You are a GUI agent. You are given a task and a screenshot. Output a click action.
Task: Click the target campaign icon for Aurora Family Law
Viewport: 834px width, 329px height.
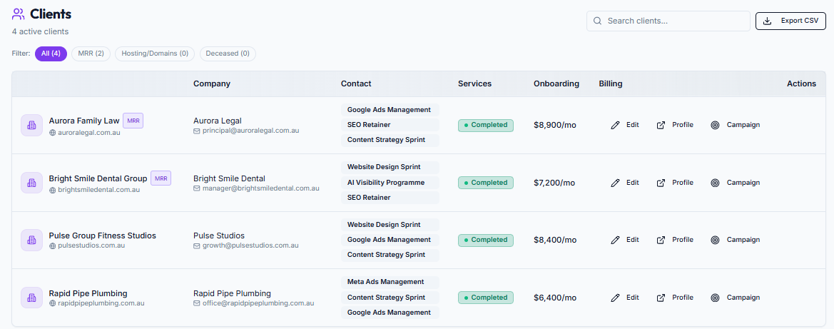716,125
